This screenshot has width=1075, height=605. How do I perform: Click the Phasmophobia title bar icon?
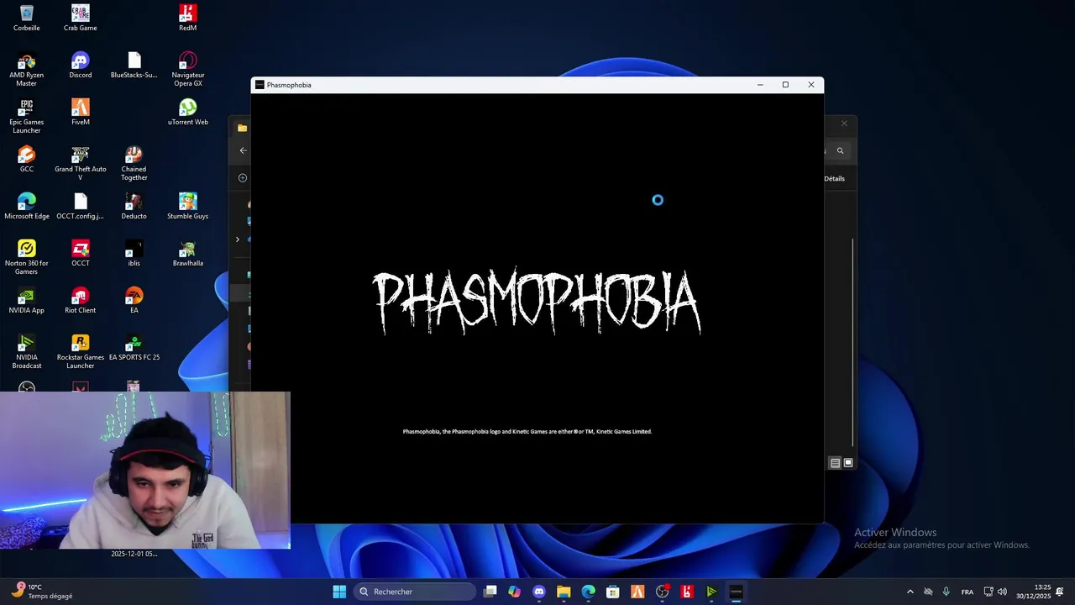tap(260, 85)
